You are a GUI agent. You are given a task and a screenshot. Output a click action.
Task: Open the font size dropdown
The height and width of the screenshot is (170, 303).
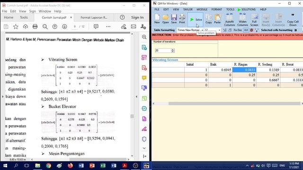tap(219, 30)
